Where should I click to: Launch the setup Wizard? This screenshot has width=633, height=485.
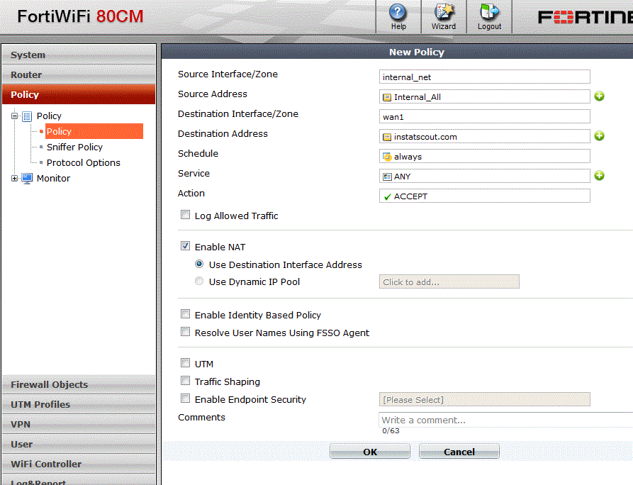[x=443, y=16]
